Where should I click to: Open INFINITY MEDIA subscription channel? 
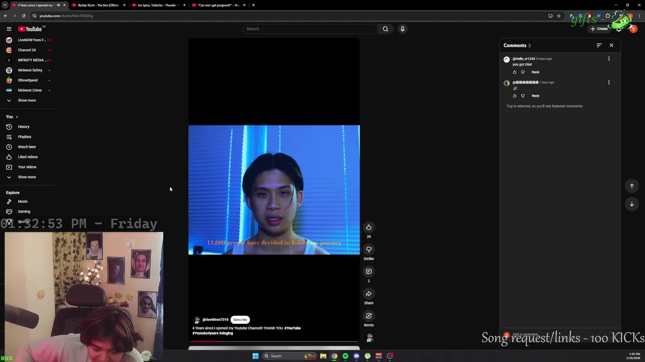(28, 60)
